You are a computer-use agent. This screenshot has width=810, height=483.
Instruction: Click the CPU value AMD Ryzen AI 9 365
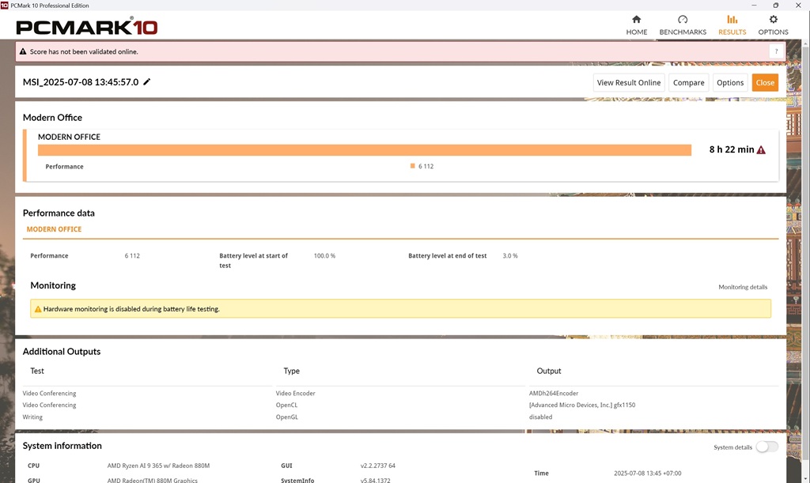click(x=158, y=466)
